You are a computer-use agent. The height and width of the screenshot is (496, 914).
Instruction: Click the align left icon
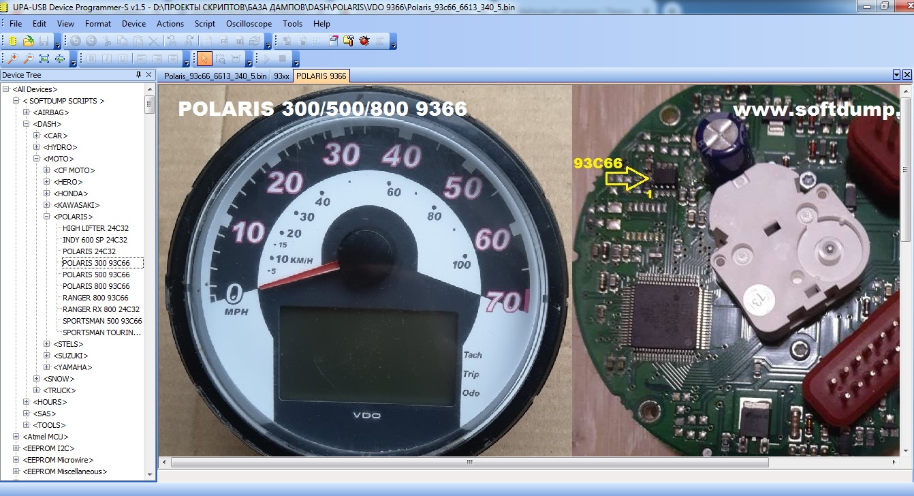(141, 59)
